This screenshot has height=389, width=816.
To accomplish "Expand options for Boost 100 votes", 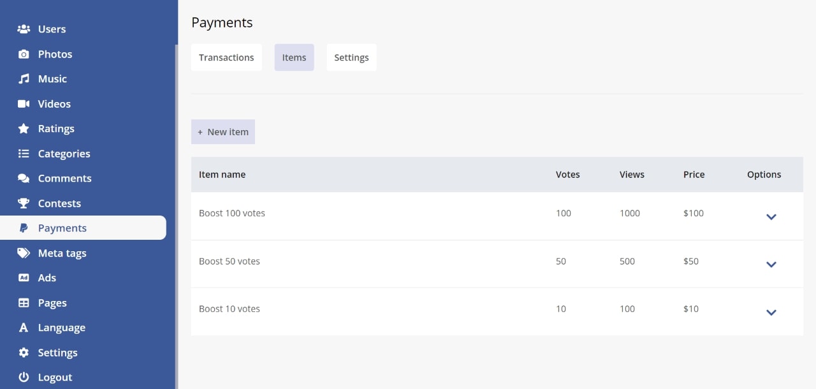I will click(x=771, y=217).
